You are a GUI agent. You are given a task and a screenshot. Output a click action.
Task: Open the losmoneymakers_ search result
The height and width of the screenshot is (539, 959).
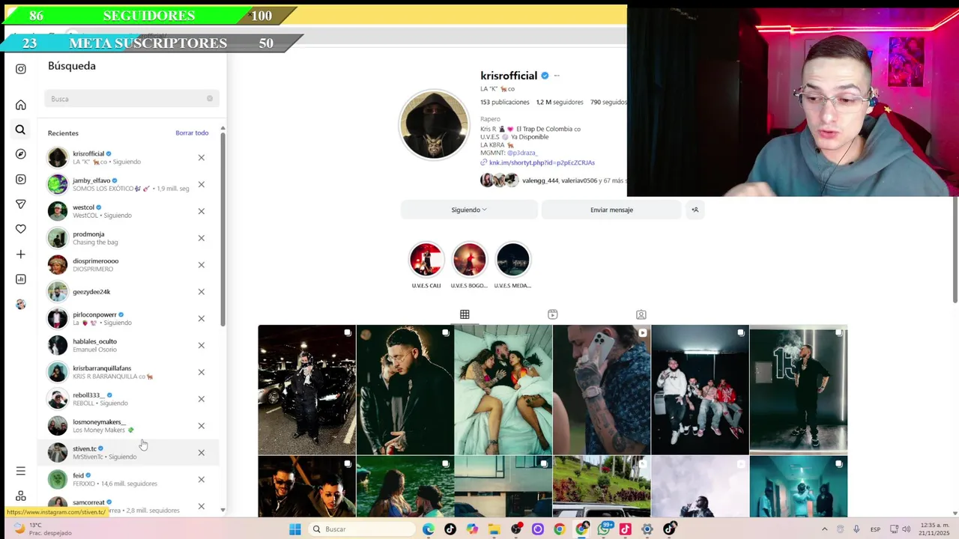128,426
